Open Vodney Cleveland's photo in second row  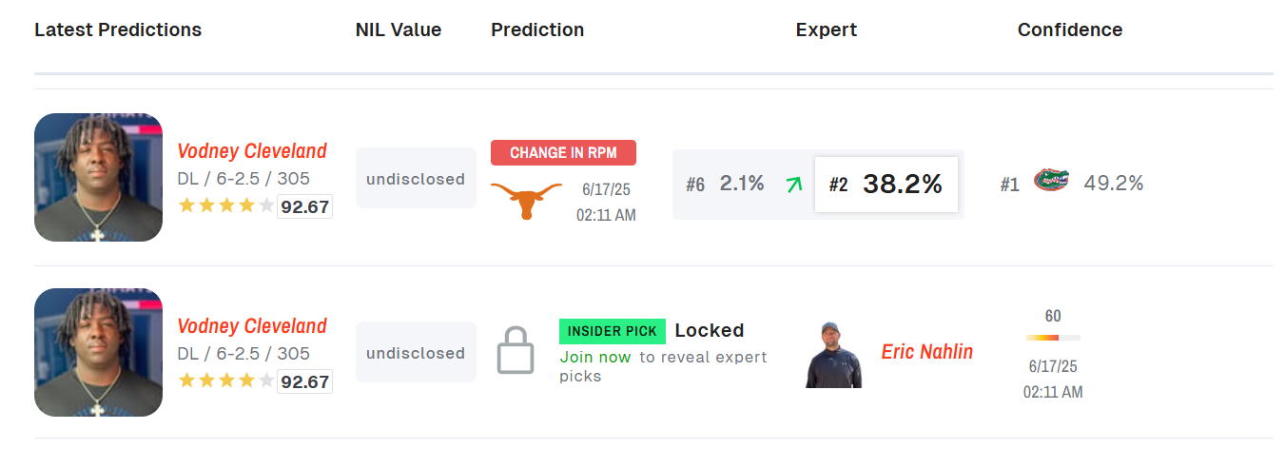[99, 353]
